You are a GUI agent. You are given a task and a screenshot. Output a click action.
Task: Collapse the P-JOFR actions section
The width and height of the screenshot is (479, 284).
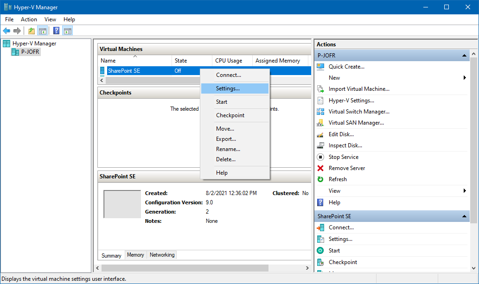click(464, 56)
